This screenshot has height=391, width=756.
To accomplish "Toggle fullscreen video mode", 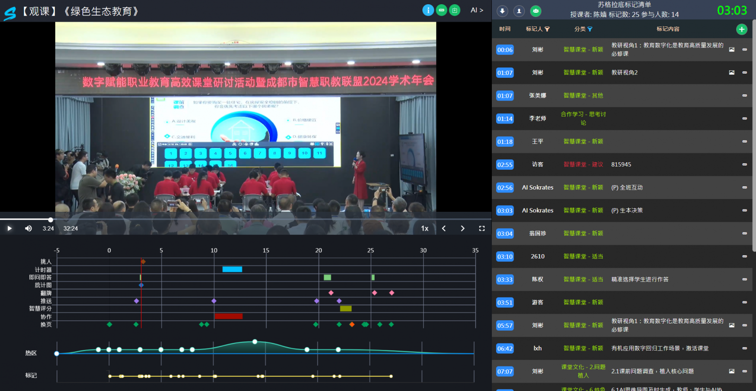I will [x=482, y=228].
